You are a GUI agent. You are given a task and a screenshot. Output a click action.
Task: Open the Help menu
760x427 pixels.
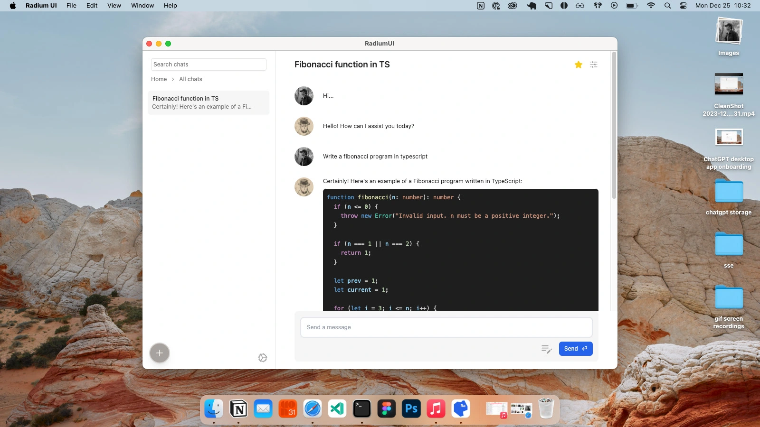coord(170,6)
